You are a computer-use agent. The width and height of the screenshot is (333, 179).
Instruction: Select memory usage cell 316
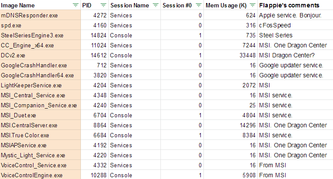pyautogui.click(x=231, y=25)
